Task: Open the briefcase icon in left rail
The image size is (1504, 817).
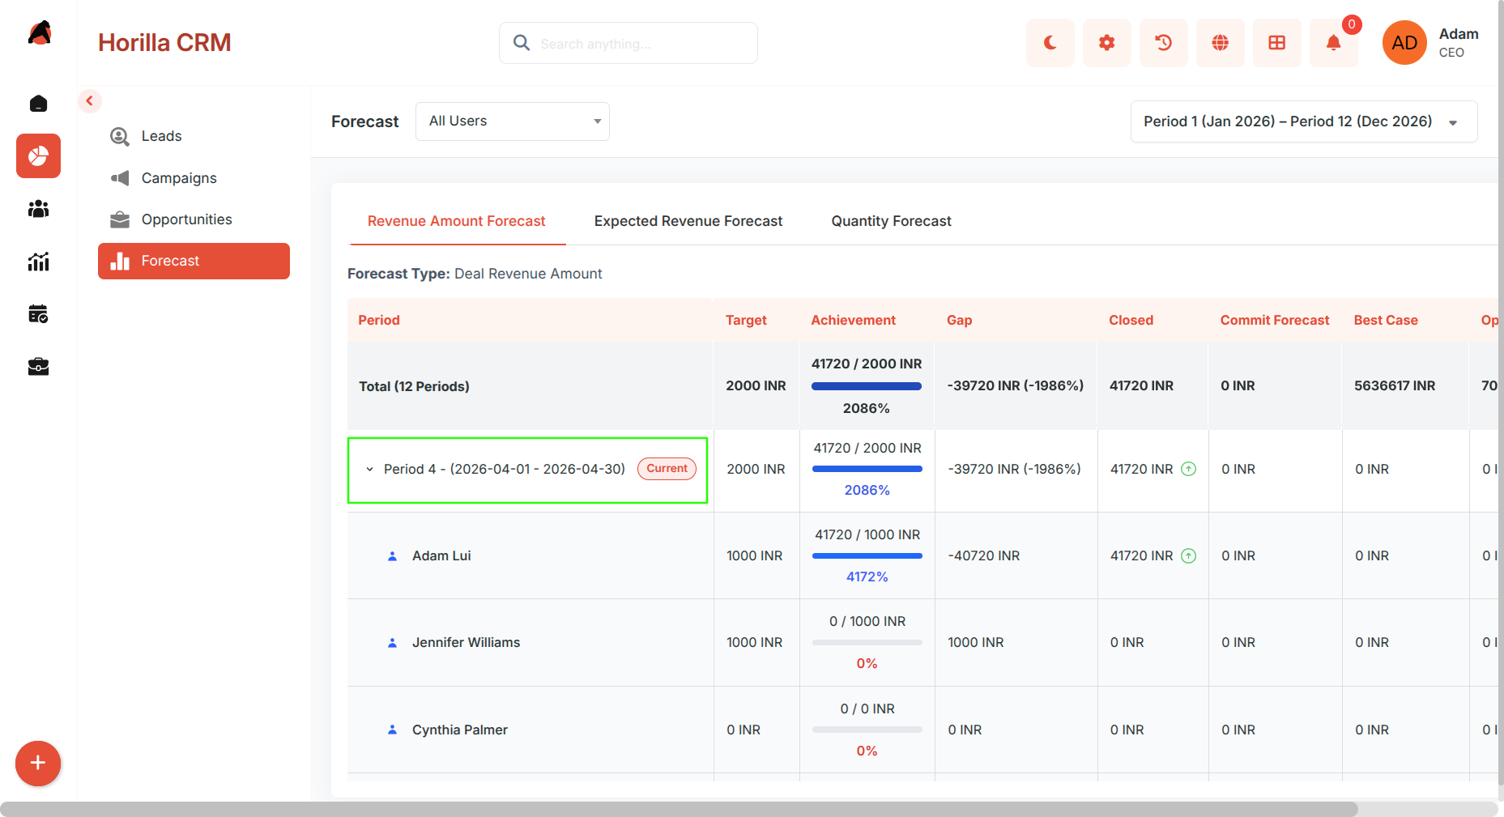Action: 38,367
